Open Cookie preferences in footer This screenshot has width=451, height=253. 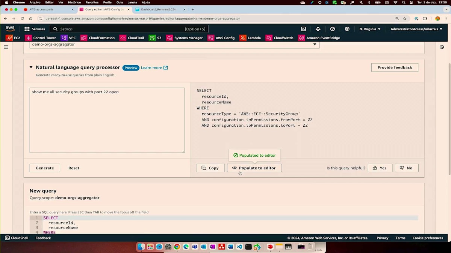click(428, 238)
